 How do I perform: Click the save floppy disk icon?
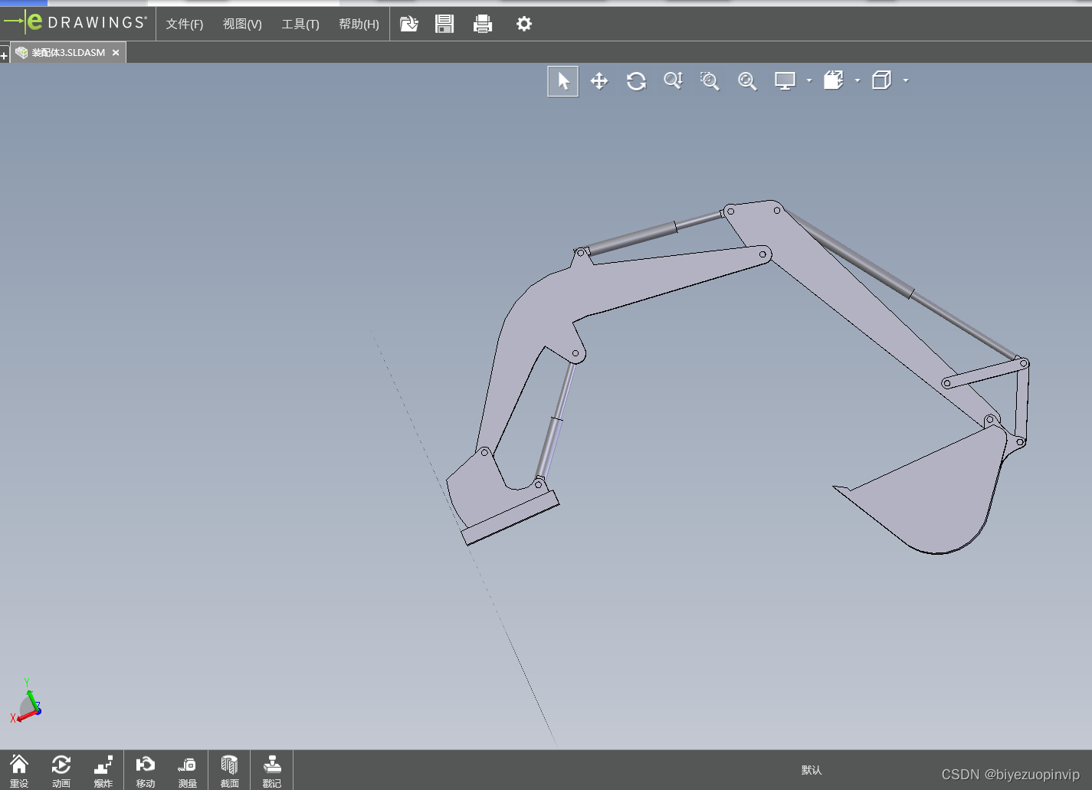coord(444,24)
